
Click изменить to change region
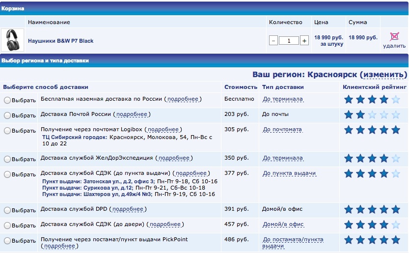click(383, 74)
